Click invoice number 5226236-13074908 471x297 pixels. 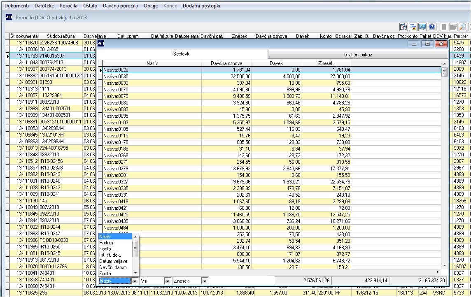click(x=61, y=43)
